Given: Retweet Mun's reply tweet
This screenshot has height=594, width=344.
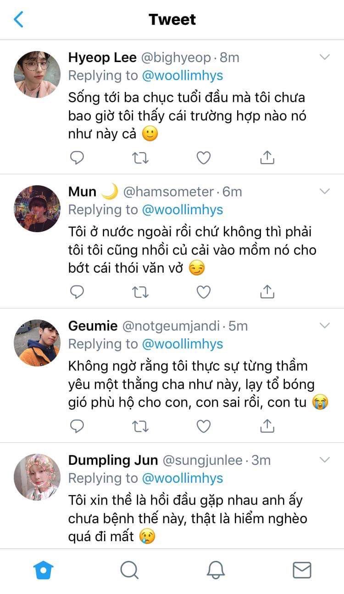Looking at the screenshot, I should [140, 292].
